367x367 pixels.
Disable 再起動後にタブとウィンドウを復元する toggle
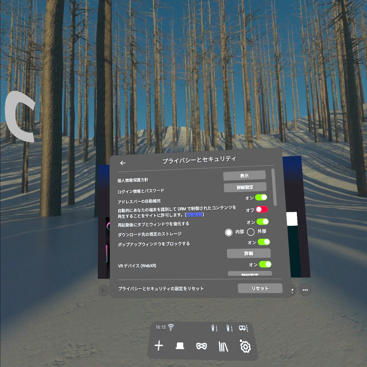pos(263,222)
